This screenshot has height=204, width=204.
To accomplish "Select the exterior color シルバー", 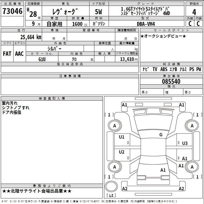I will coord(54,49).
